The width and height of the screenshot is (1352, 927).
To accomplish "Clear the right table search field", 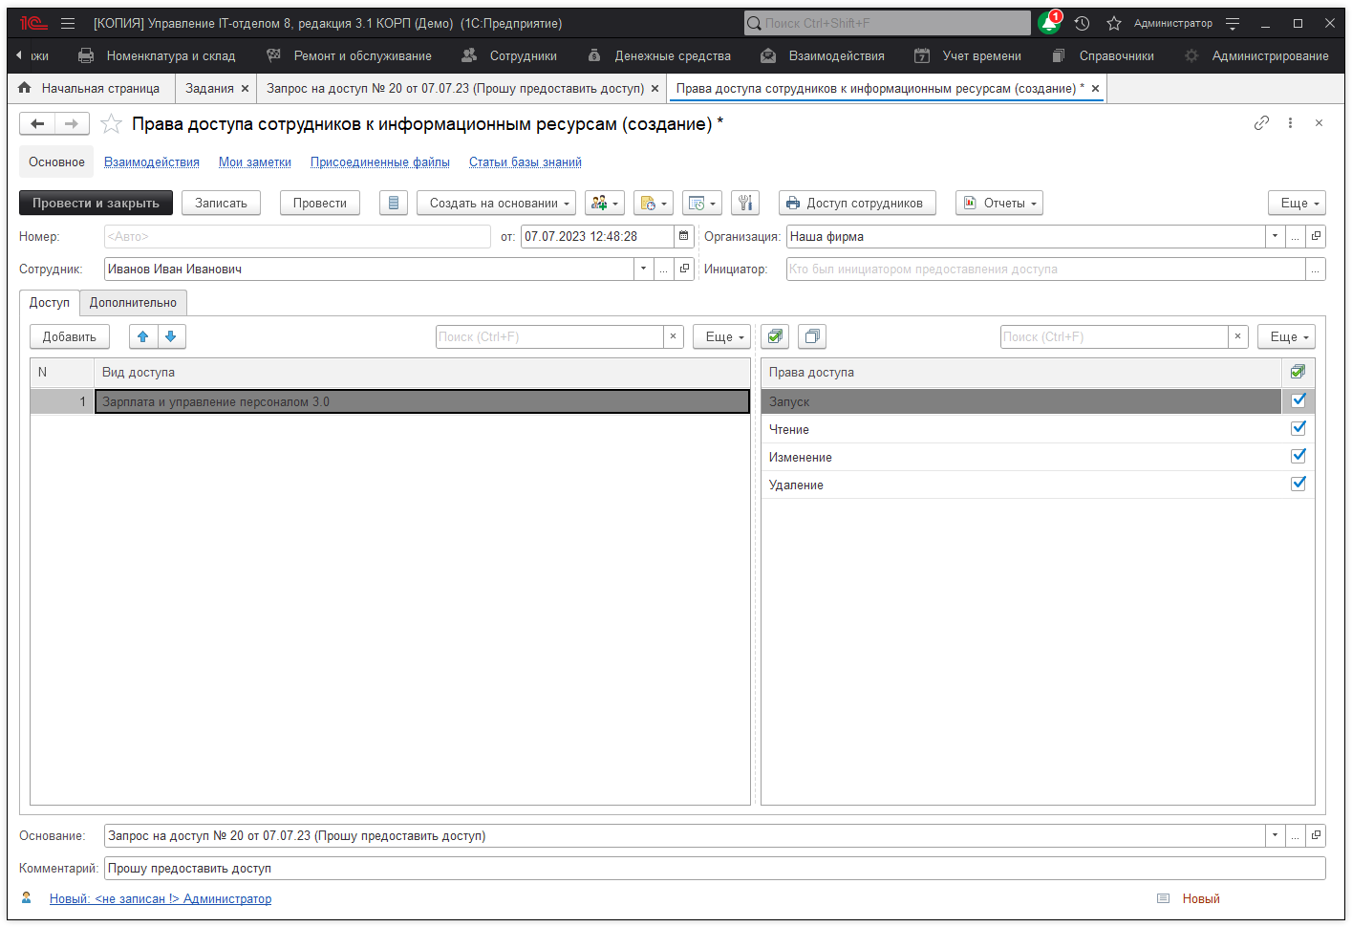I will click(x=1238, y=336).
